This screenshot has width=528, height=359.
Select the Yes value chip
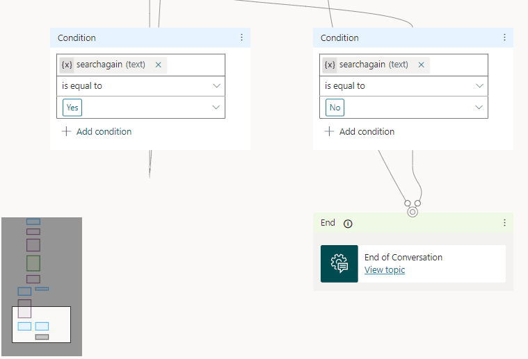point(73,108)
